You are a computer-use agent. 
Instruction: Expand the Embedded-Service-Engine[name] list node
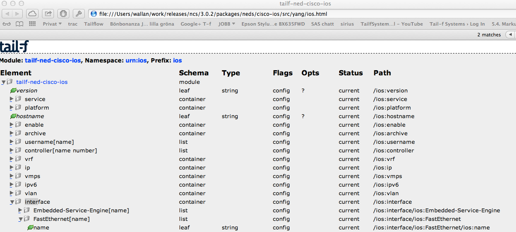tap(20, 210)
